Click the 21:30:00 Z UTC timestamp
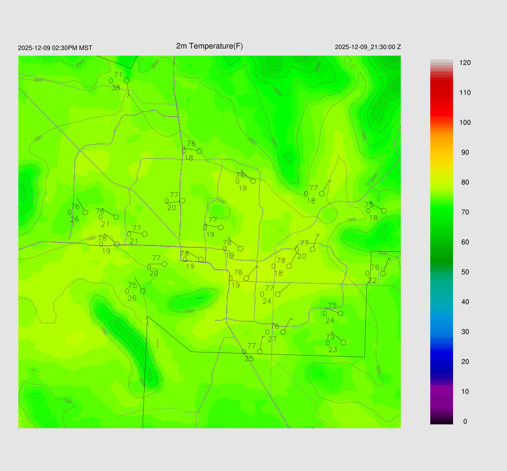Image resolution: width=507 pixels, height=471 pixels. pos(368,47)
